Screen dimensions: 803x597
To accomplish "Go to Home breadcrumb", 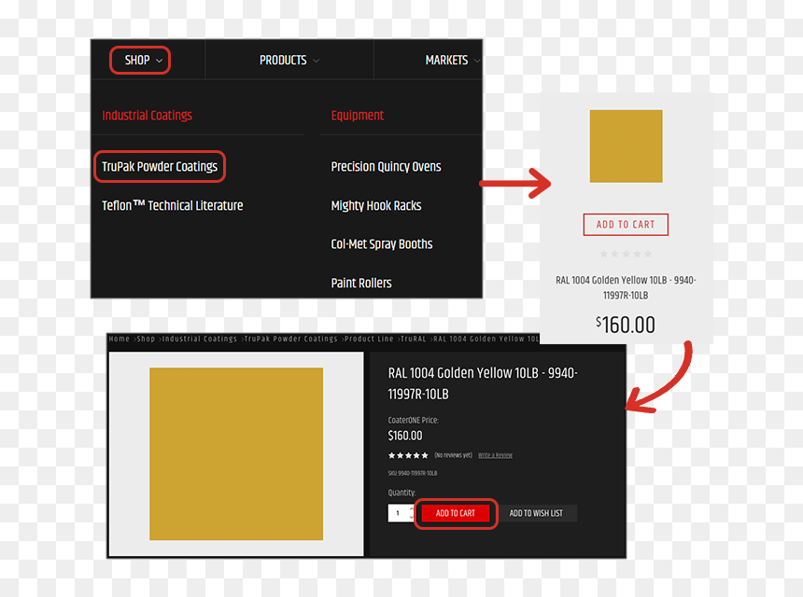I will (x=119, y=339).
